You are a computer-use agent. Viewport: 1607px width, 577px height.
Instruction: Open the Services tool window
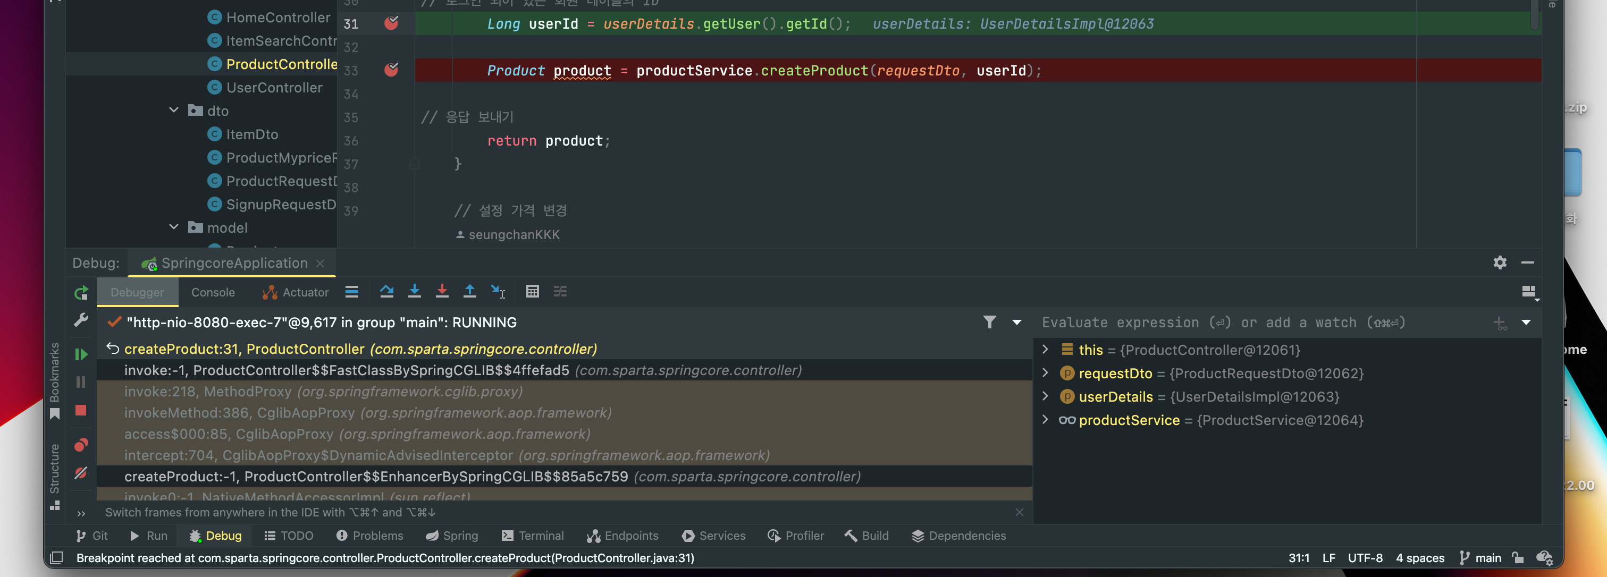click(714, 535)
